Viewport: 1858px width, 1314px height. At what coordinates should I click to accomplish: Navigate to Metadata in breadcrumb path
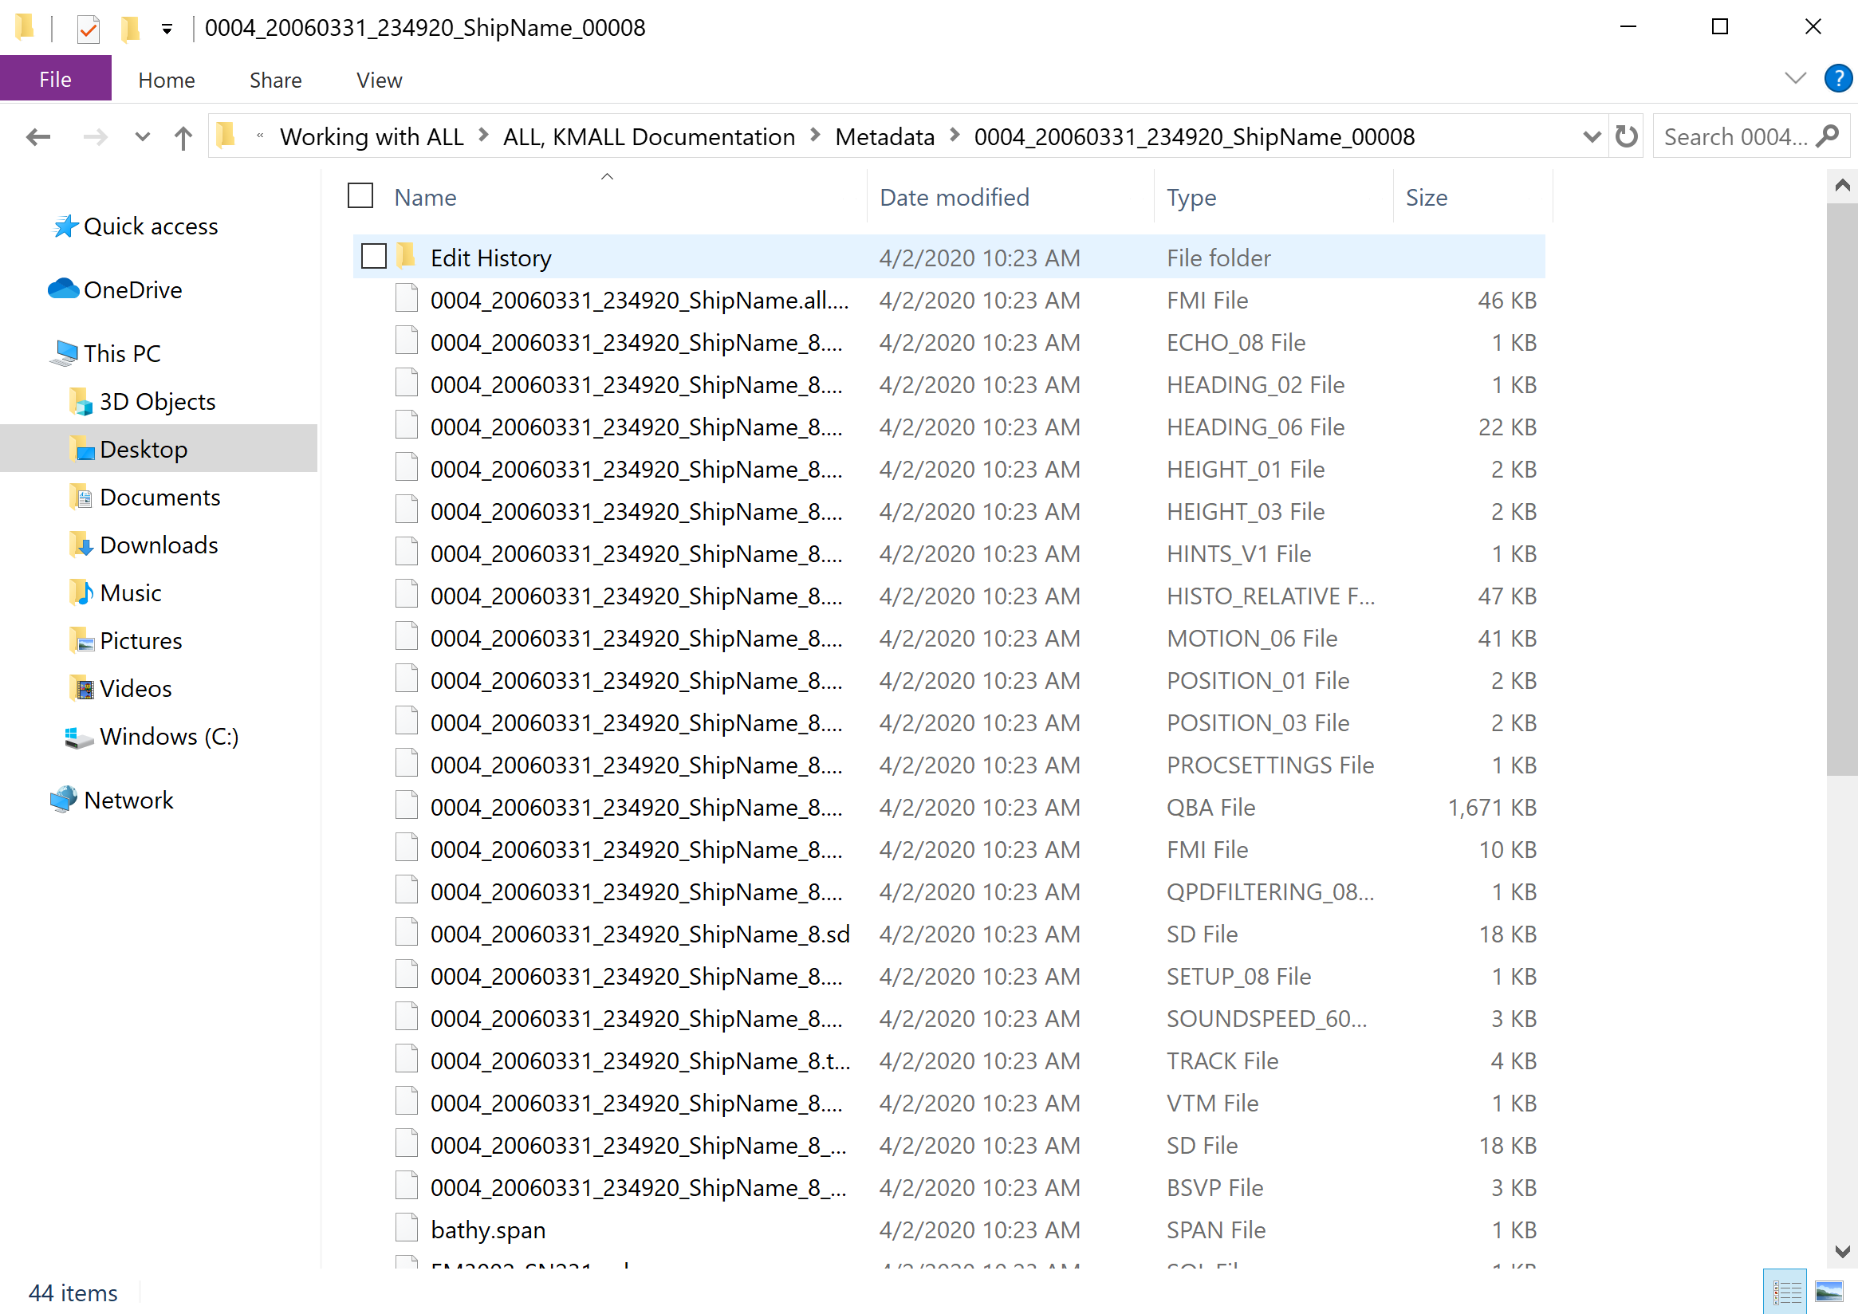tap(884, 136)
